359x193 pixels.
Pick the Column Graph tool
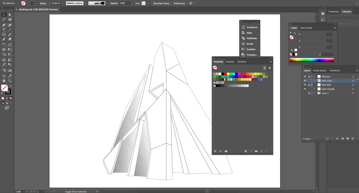coord(10,70)
